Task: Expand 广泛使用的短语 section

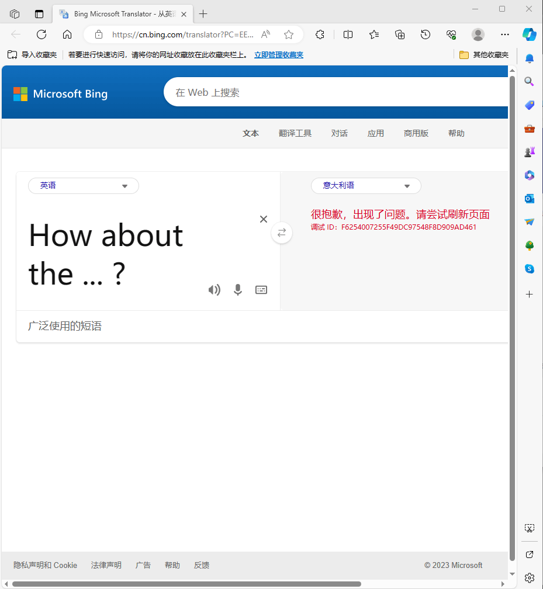Action: click(x=65, y=325)
